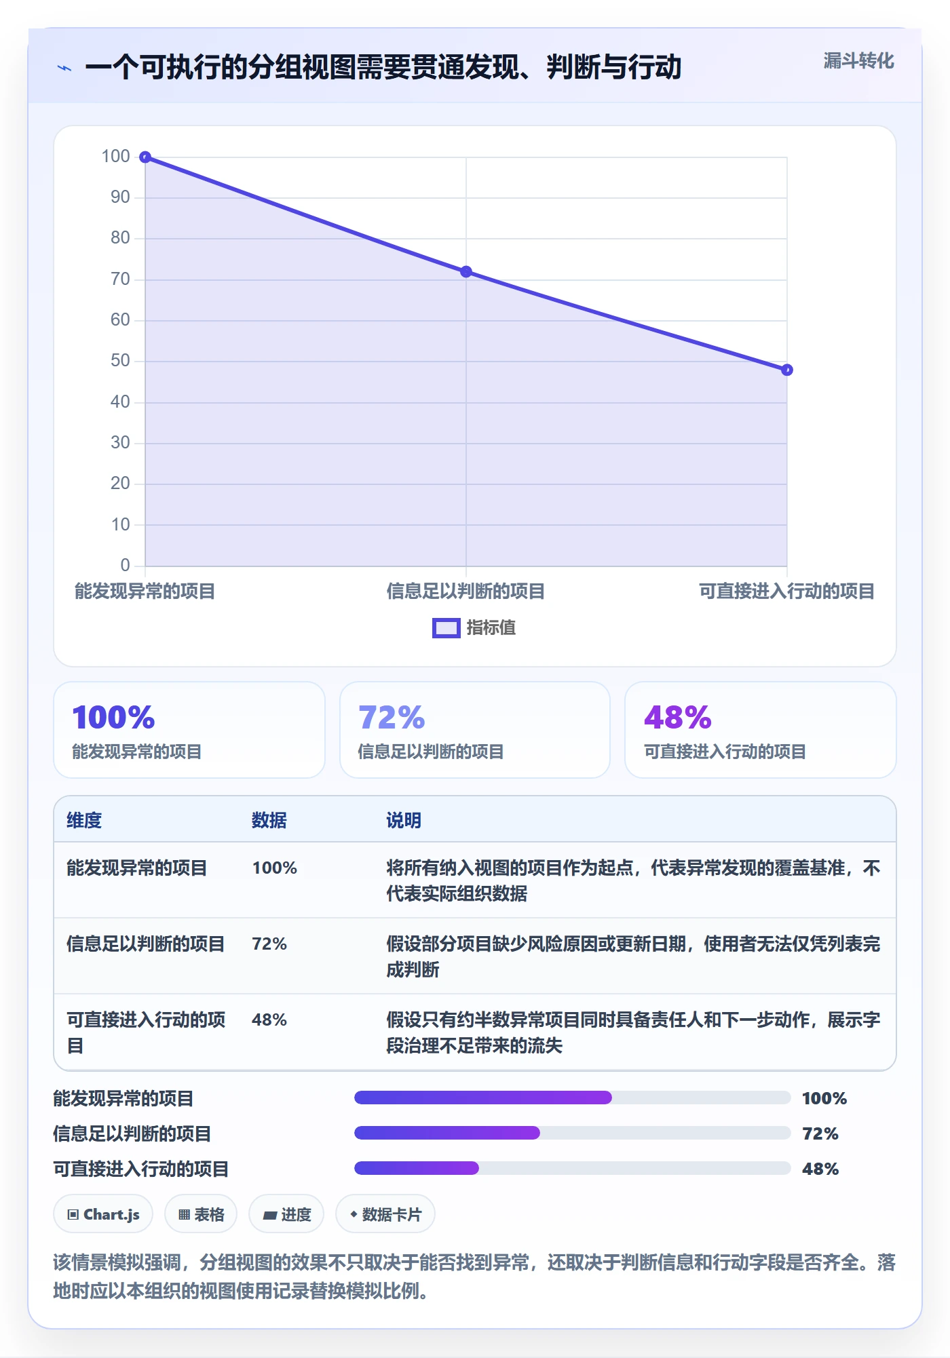Click the chart data point at 72
The width and height of the screenshot is (950, 1358).
tap(466, 272)
